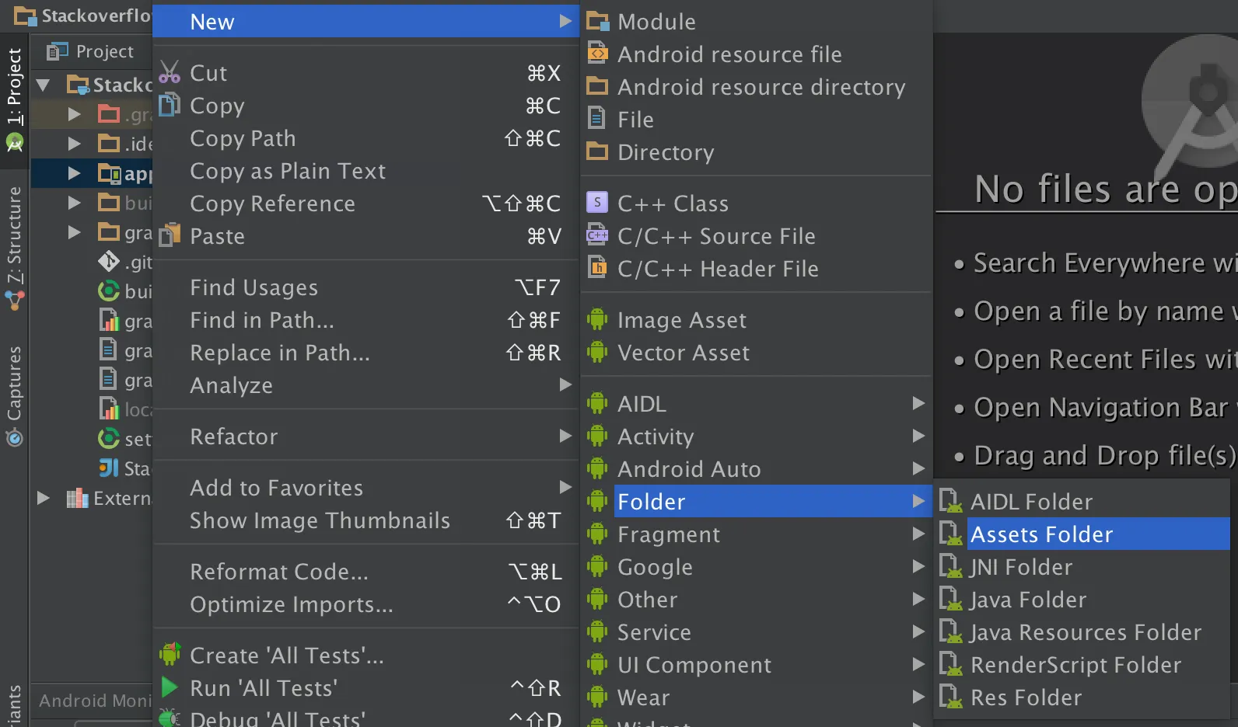Screen dimensions: 1238x727
Task: Click the scissors icon beside Cut
Action: click(170, 72)
